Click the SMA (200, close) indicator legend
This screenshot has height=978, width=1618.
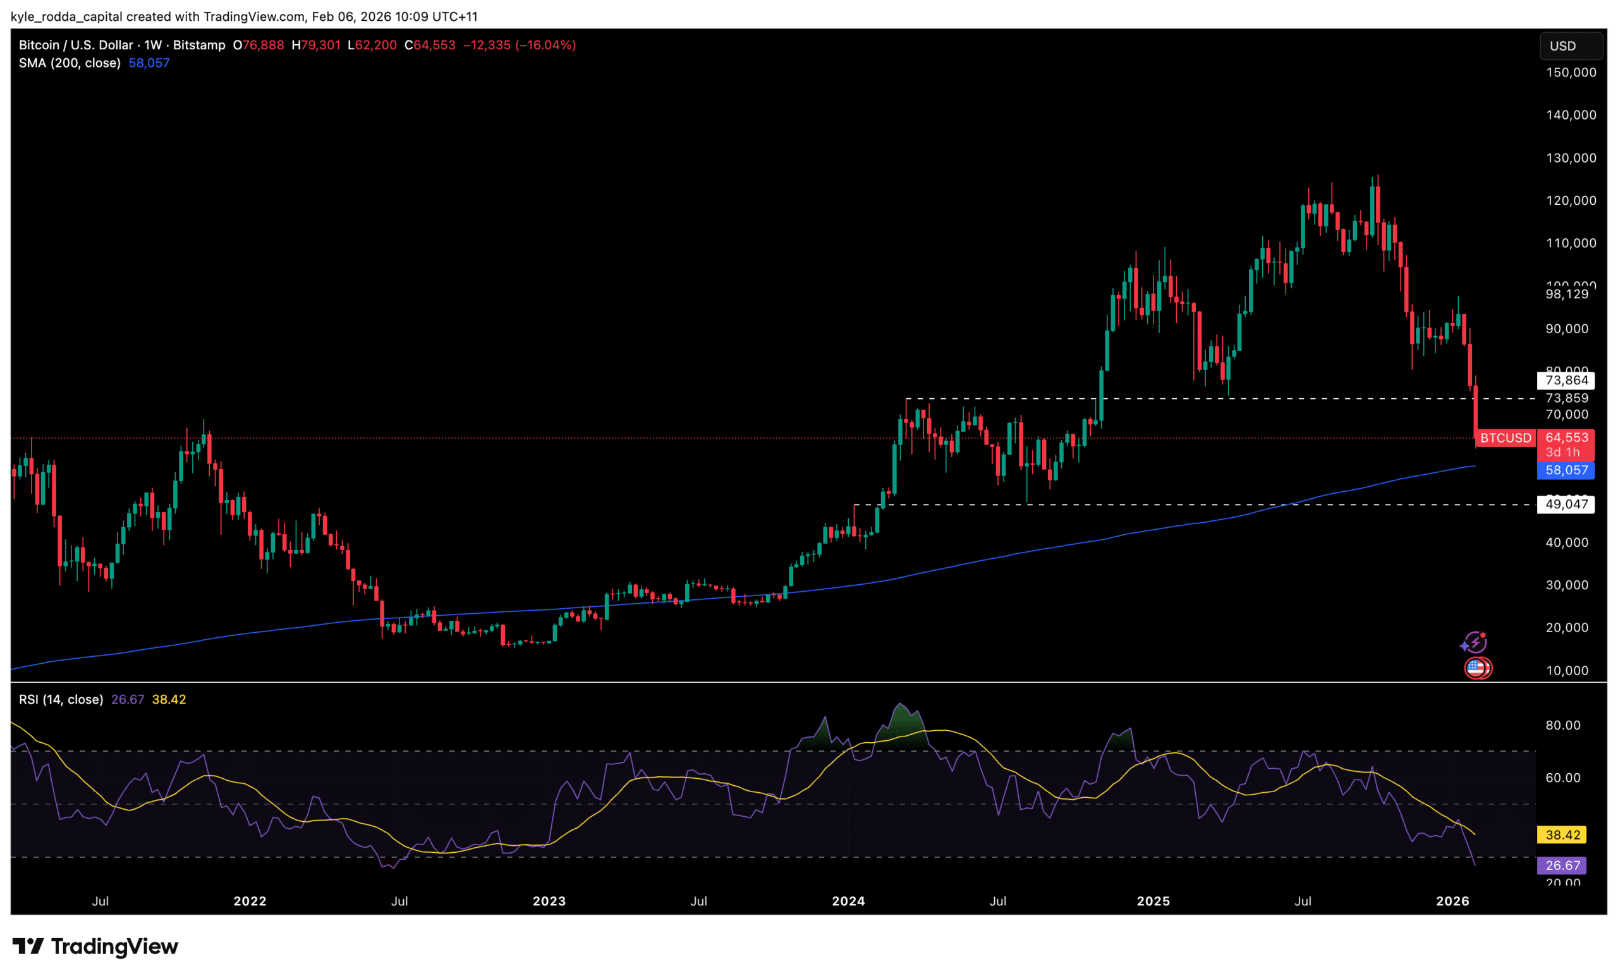[70, 63]
